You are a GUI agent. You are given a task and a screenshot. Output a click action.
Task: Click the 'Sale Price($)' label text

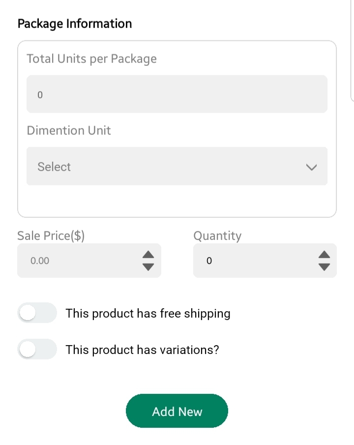tap(51, 236)
